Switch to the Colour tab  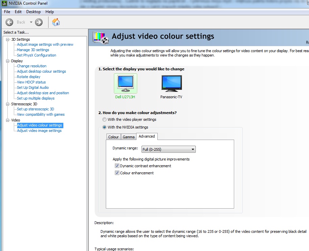pos(114,137)
